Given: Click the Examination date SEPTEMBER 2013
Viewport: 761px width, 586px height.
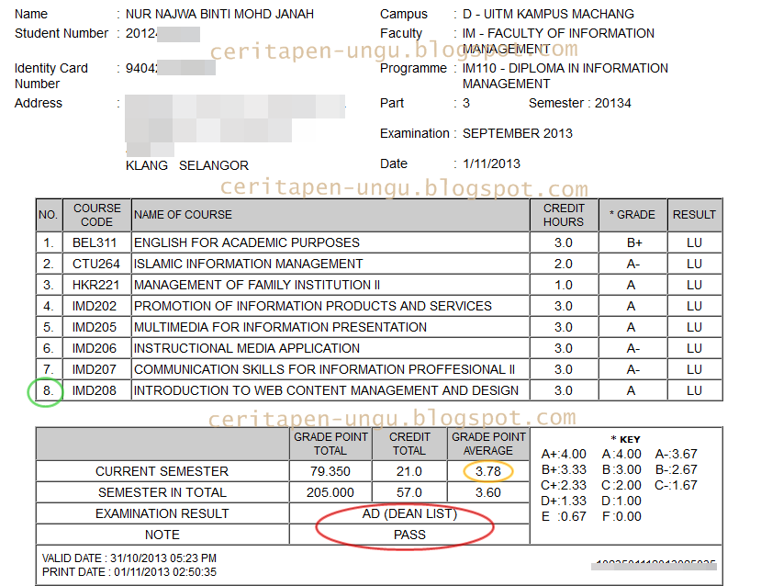Looking at the screenshot, I should pos(519,132).
